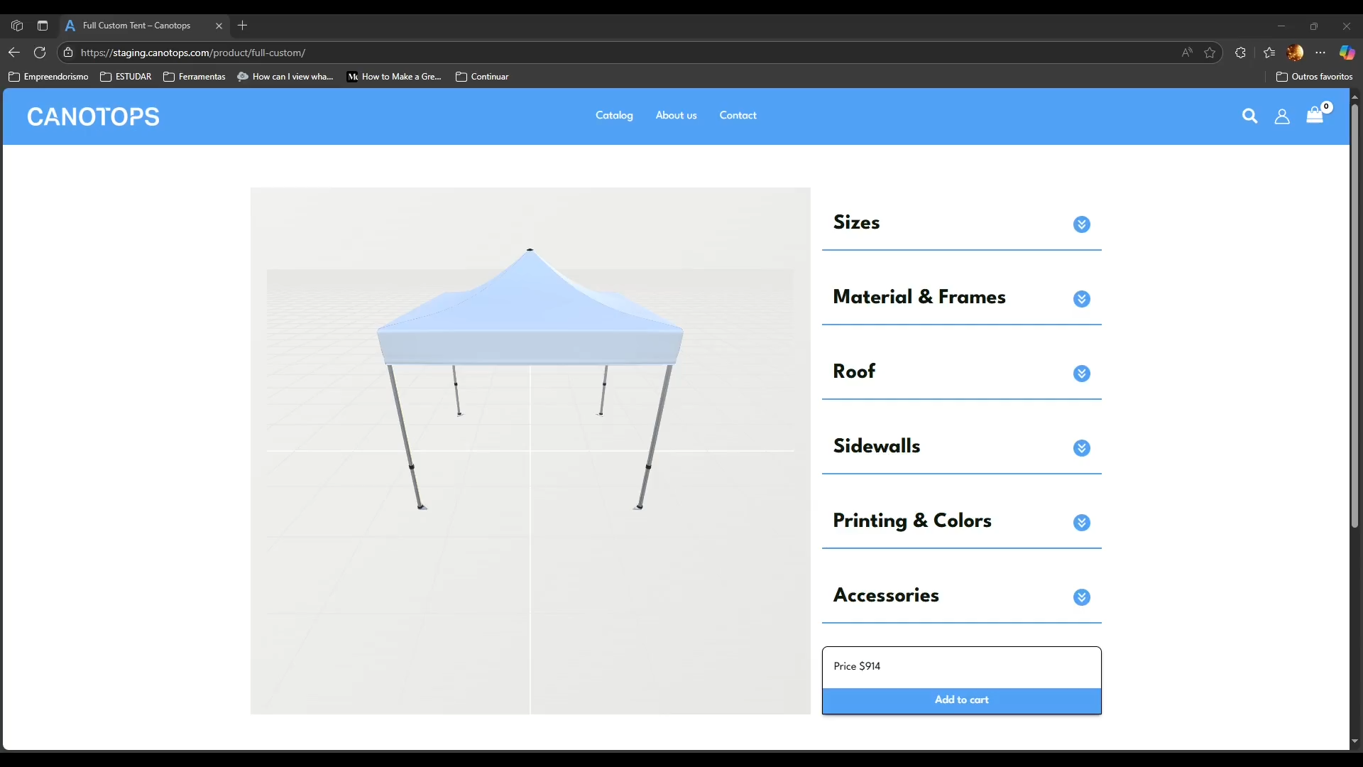This screenshot has width=1363, height=767.
Task: Close the Full Custom Tent tab
Action: point(219,26)
